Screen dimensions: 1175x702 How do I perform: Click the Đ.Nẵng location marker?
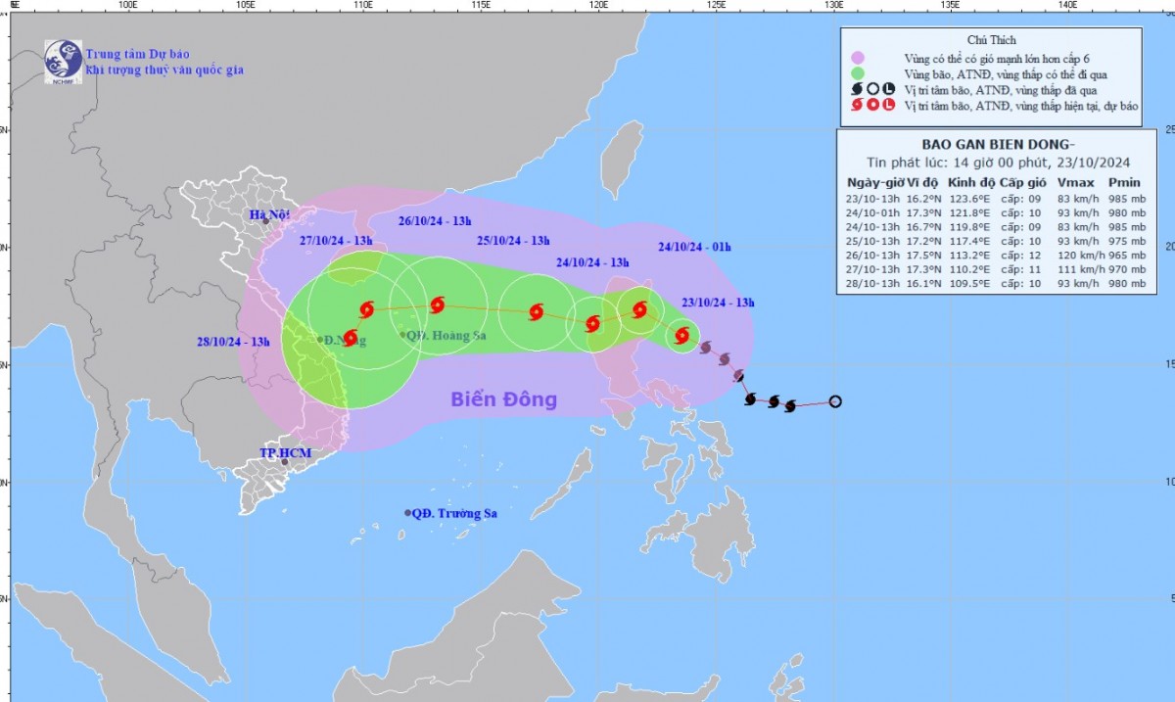[320, 340]
